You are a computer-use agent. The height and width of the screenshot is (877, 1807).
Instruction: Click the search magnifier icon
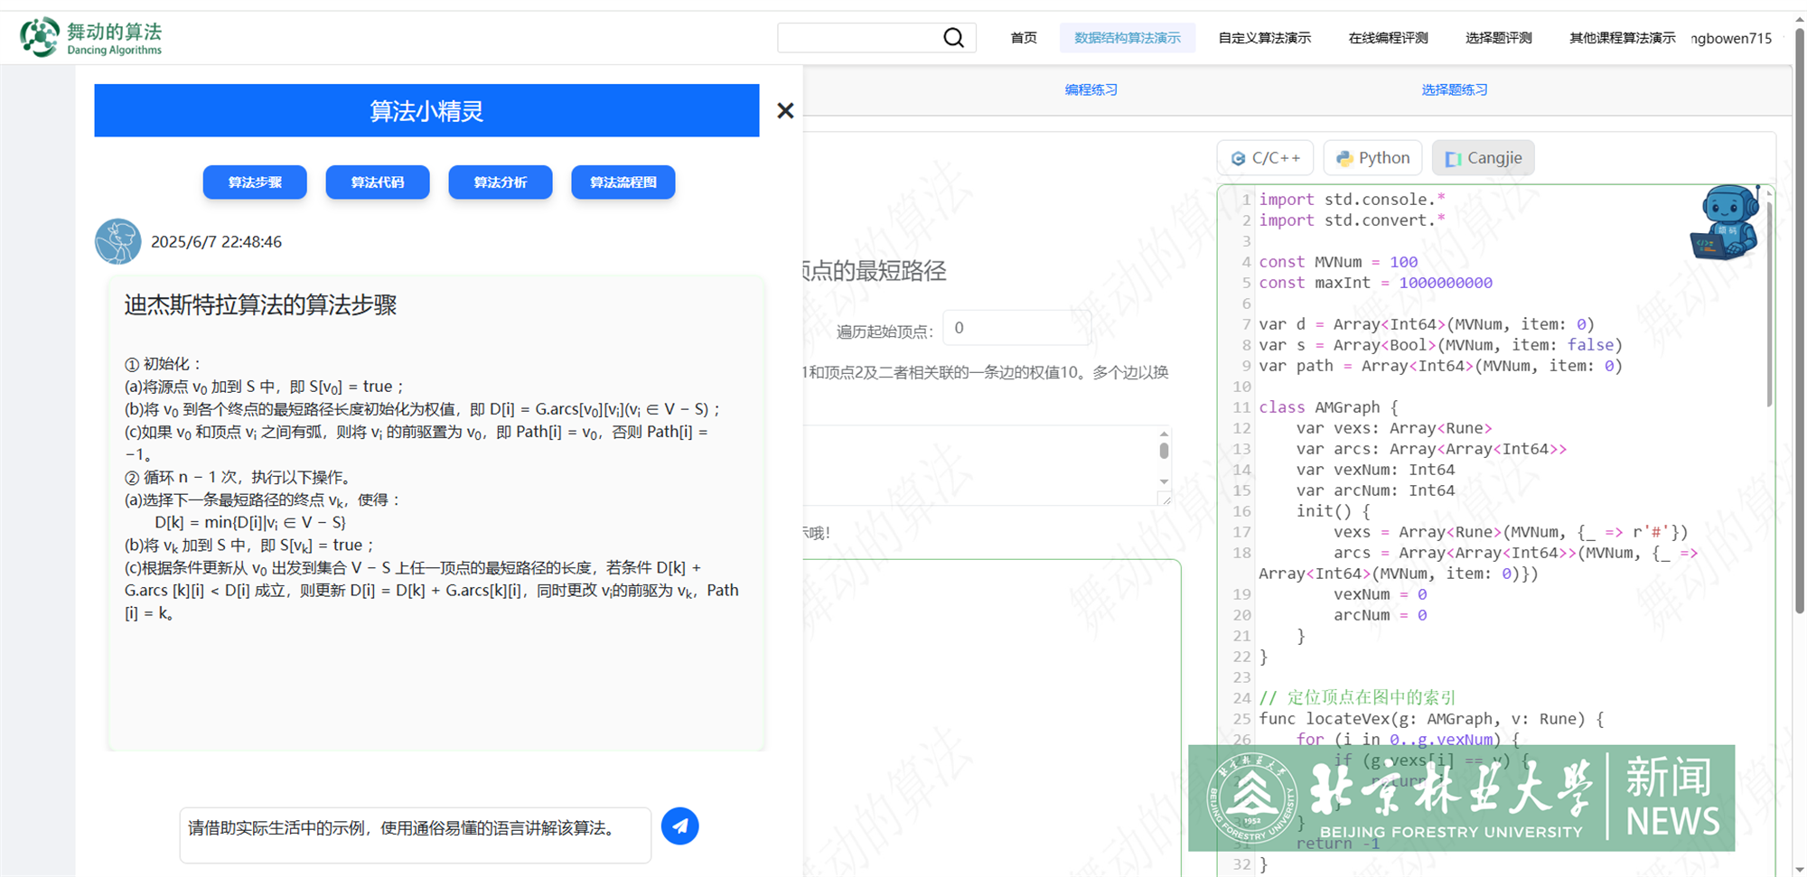click(953, 38)
